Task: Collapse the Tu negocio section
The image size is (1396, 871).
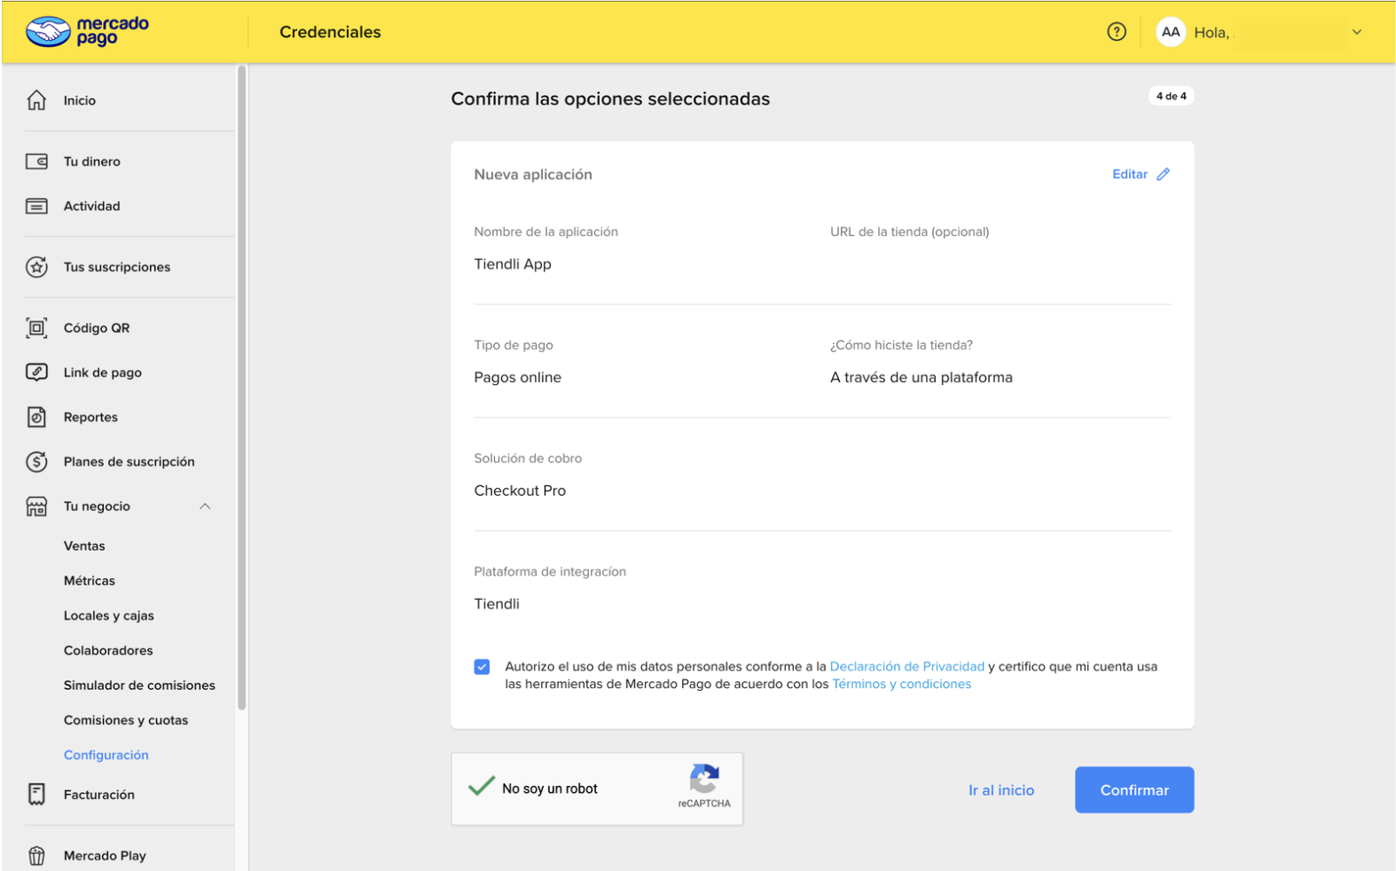Action: [205, 506]
